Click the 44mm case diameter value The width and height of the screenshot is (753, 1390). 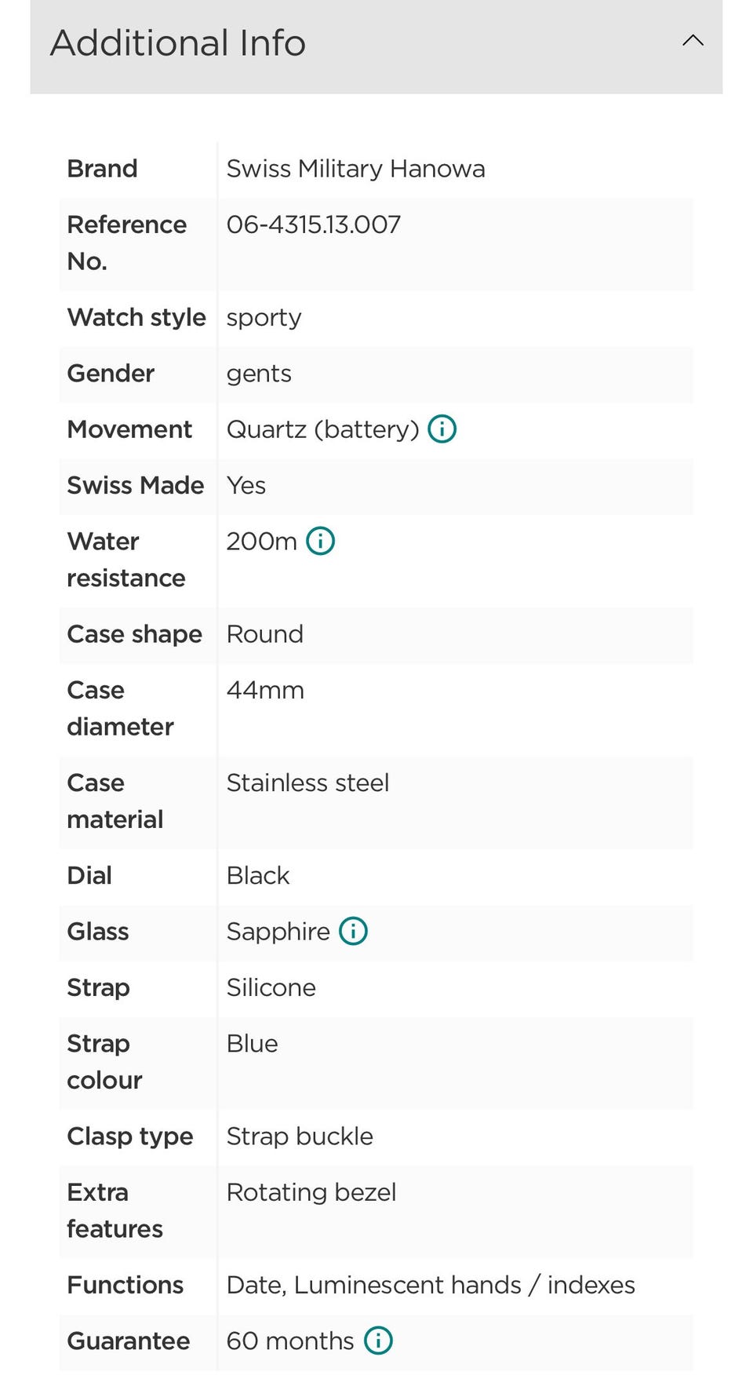point(264,690)
